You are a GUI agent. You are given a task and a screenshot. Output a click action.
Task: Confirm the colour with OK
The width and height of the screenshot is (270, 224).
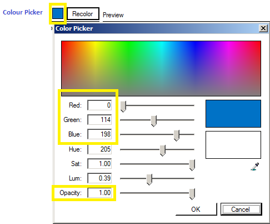196,210
